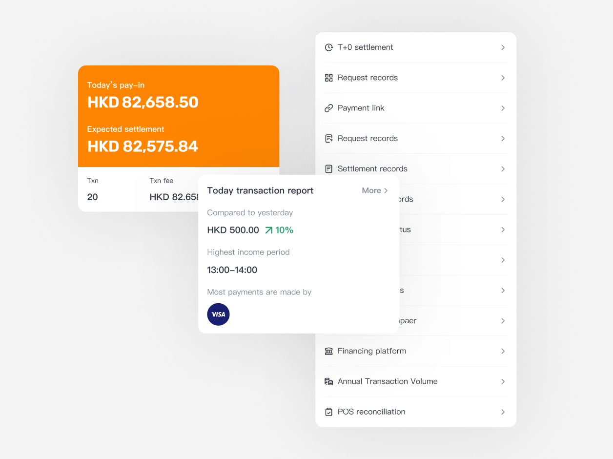Click the Payment link chain icon
613x459 pixels.
point(329,108)
